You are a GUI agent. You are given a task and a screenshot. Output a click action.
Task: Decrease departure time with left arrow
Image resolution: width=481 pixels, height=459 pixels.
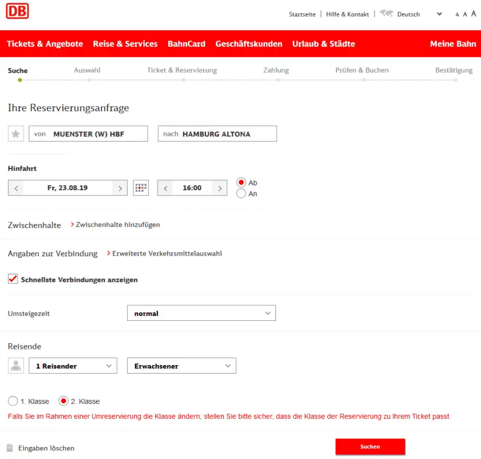(165, 188)
